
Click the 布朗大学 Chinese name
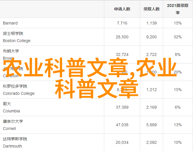pos(11,51)
